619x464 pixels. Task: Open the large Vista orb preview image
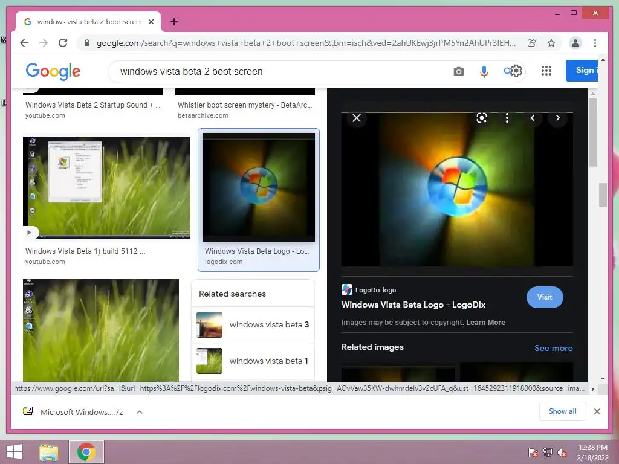click(x=457, y=190)
